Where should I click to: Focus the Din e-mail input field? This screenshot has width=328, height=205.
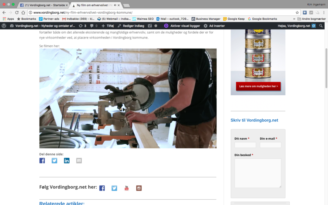[x=271, y=145]
